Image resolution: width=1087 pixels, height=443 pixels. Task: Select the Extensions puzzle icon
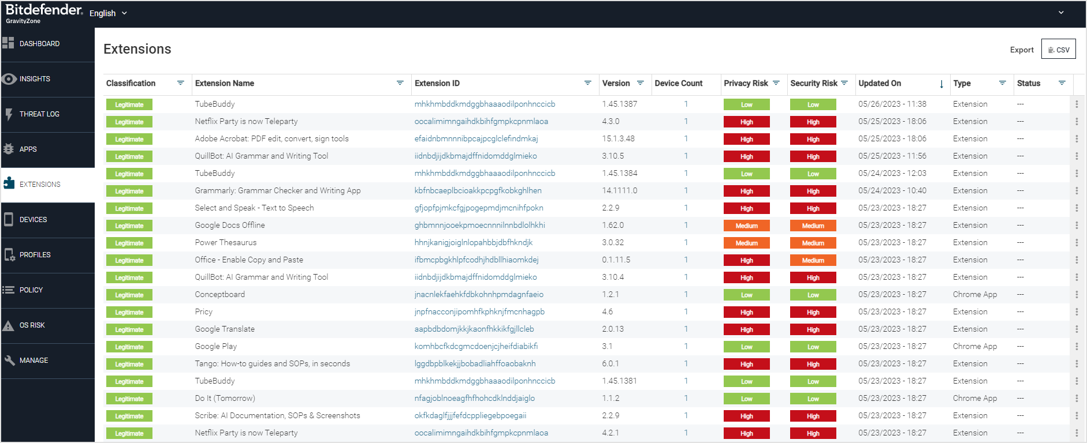[x=9, y=183]
